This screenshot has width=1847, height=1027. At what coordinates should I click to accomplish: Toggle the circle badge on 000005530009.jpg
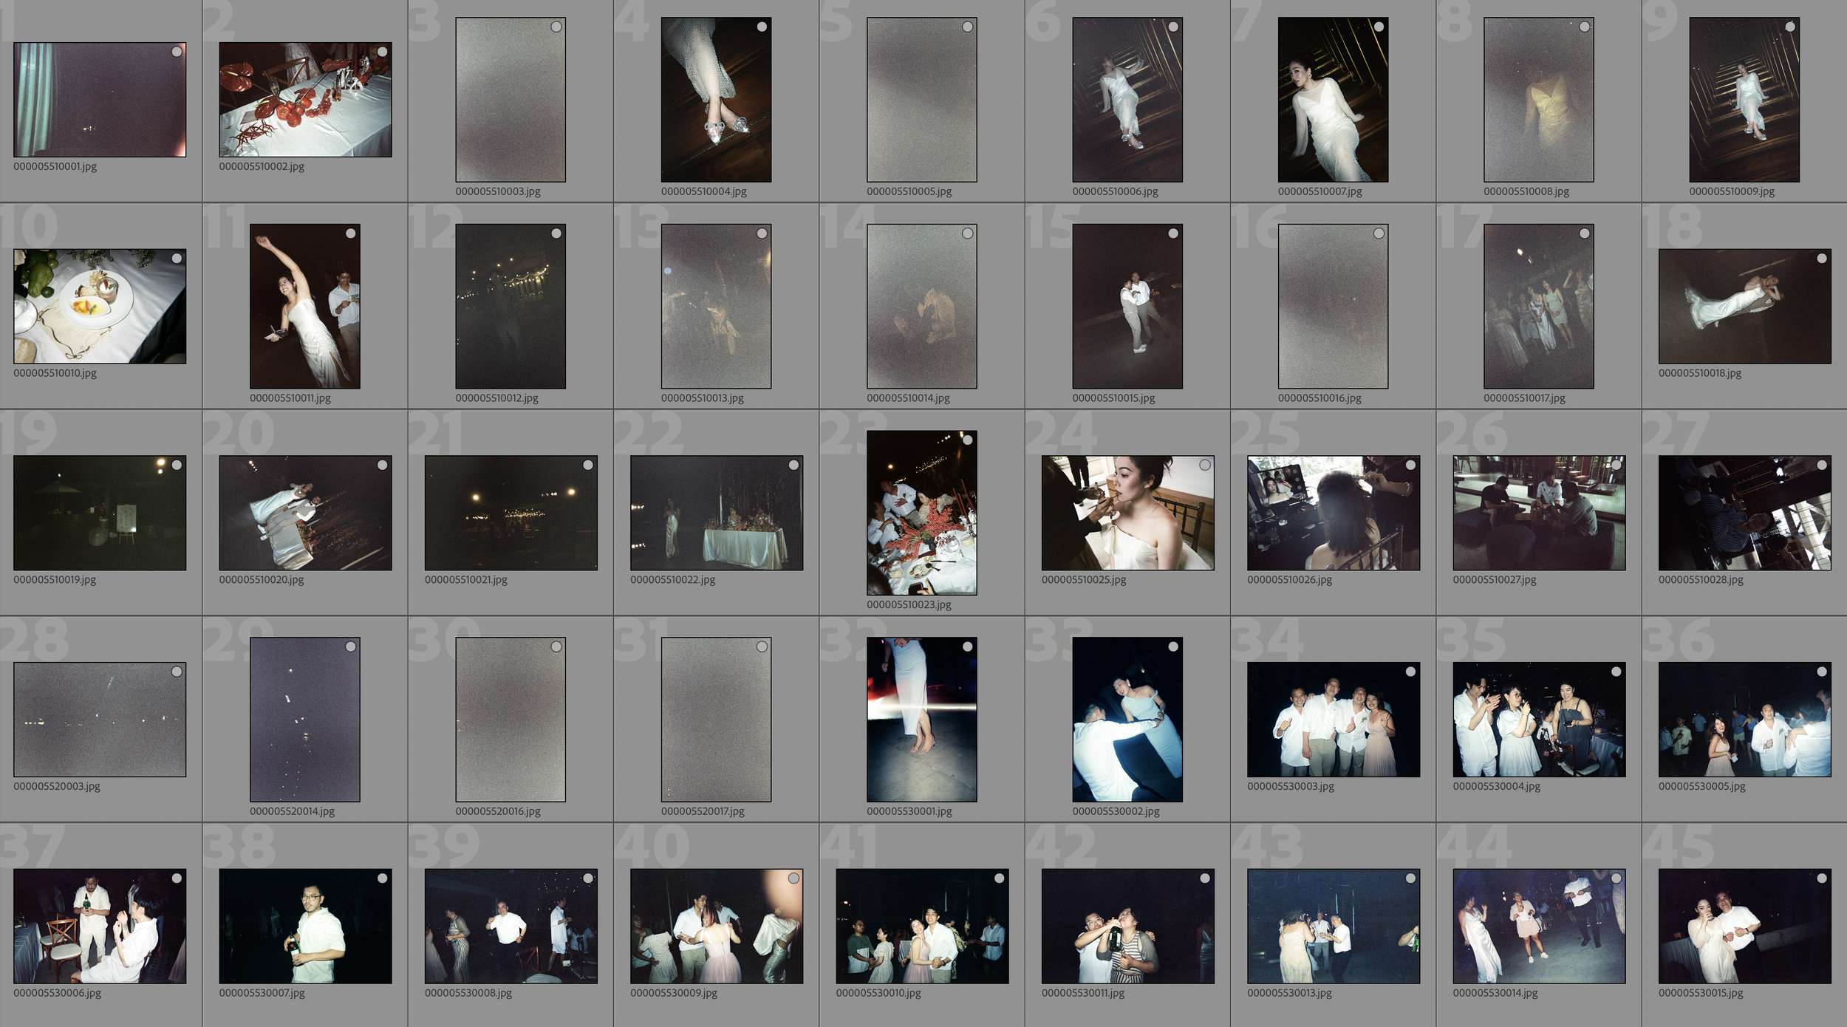(x=793, y=878)
